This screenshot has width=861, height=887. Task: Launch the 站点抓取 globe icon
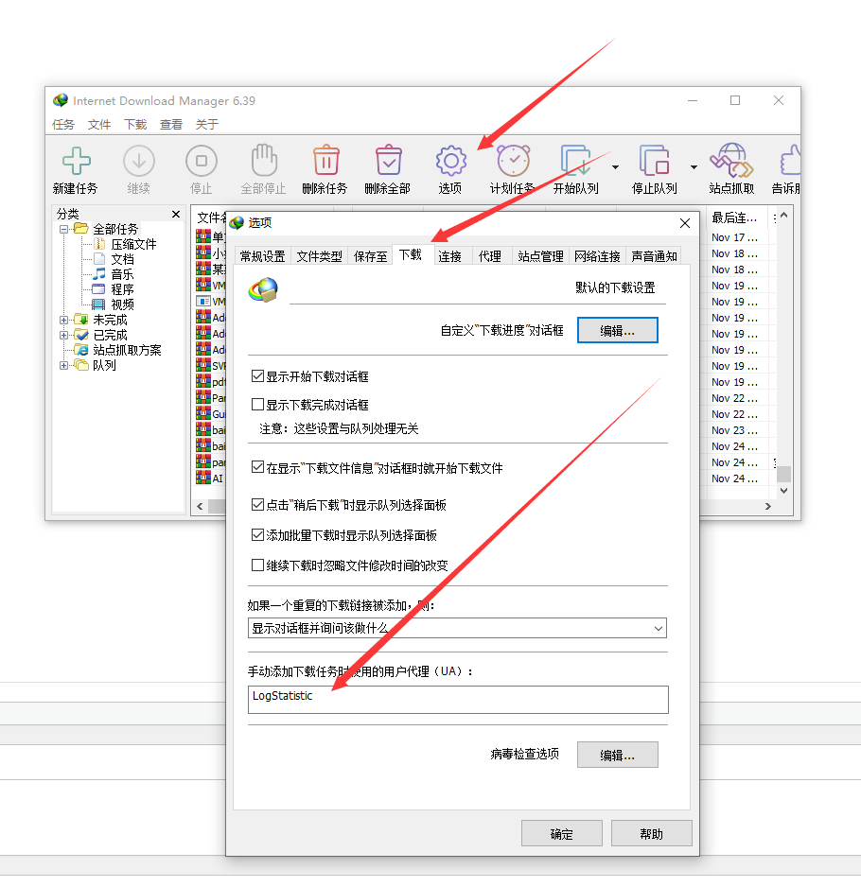pyautogui.click(x=731, y=160)
